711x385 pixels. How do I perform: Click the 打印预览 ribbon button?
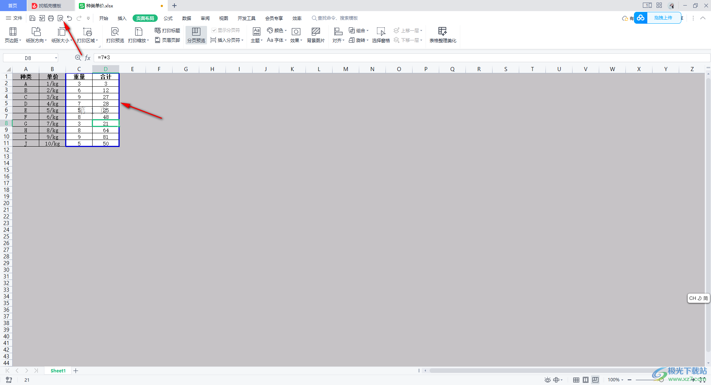coord(115,35)
